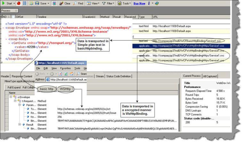Click the Result column header

coord(119,17)
